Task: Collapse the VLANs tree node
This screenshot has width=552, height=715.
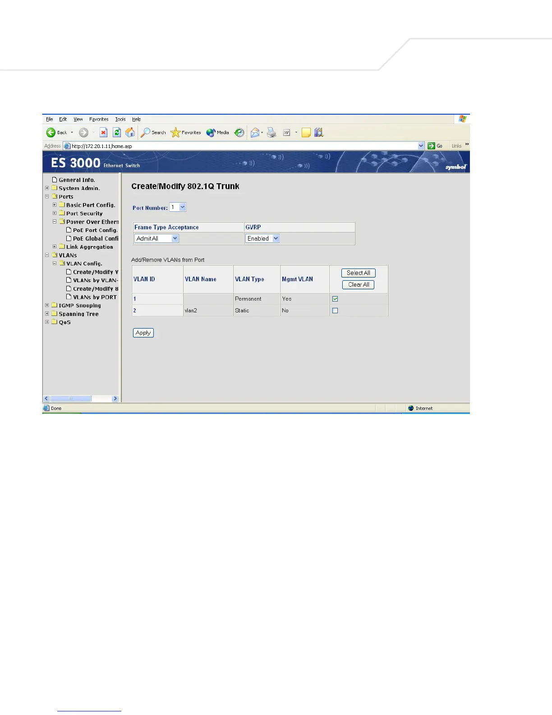Action: pyautogui.click(x=47, y=255)
